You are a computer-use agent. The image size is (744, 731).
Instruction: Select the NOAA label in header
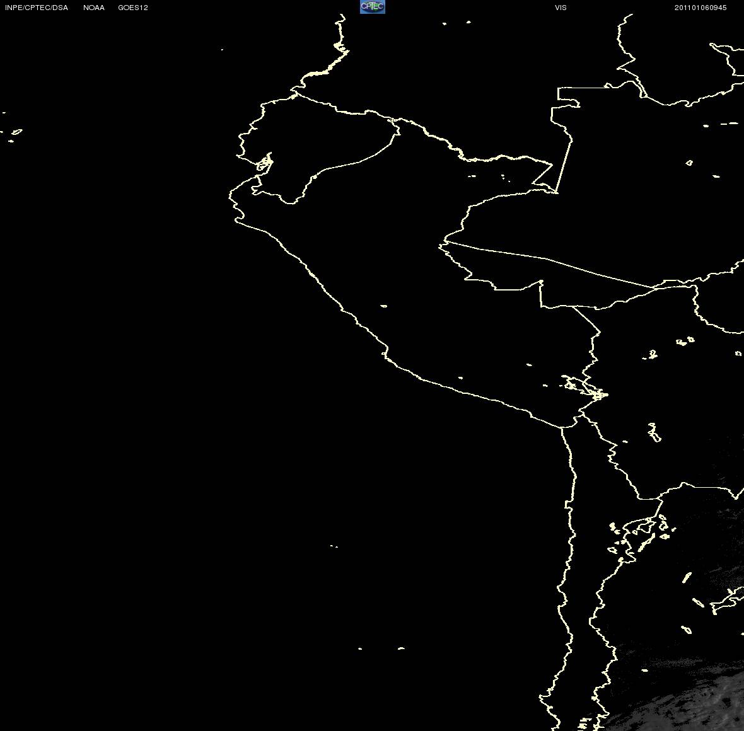[x=94, y=8]
